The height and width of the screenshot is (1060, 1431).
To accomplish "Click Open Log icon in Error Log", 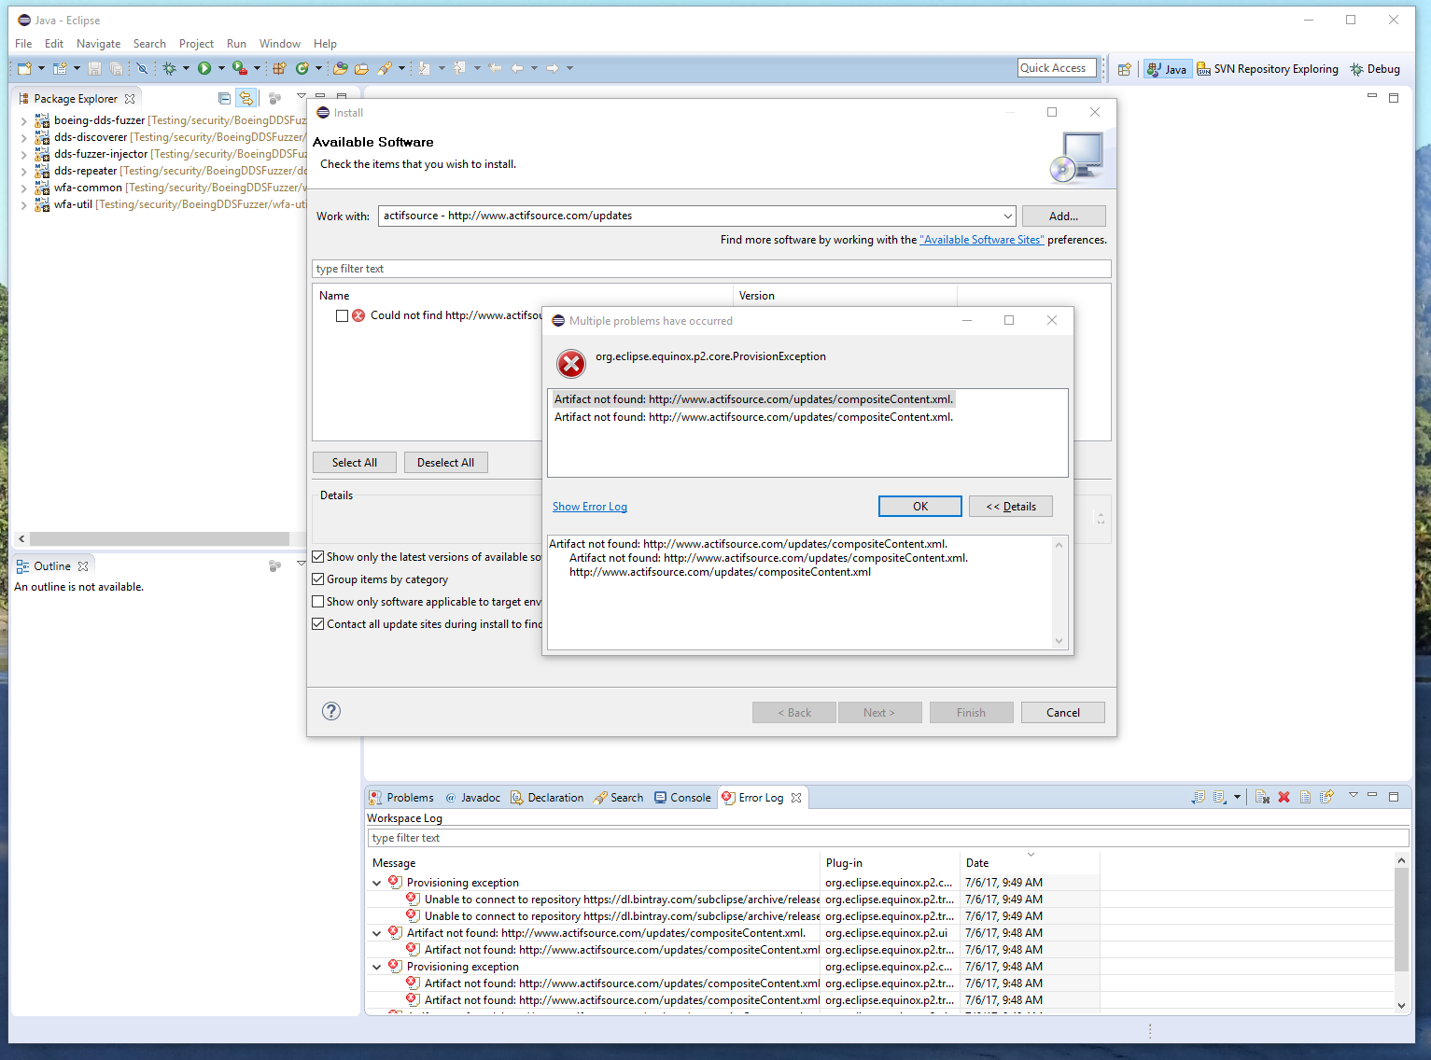I will pyautogui.click(x=1305, y=797).
